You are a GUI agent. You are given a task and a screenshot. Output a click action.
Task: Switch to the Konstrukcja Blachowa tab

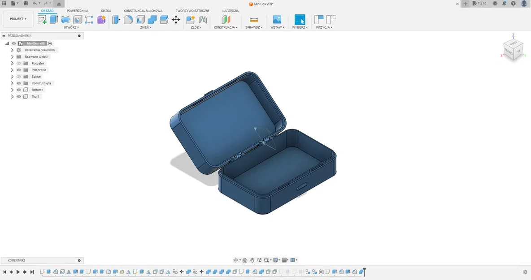coord(144,10)
